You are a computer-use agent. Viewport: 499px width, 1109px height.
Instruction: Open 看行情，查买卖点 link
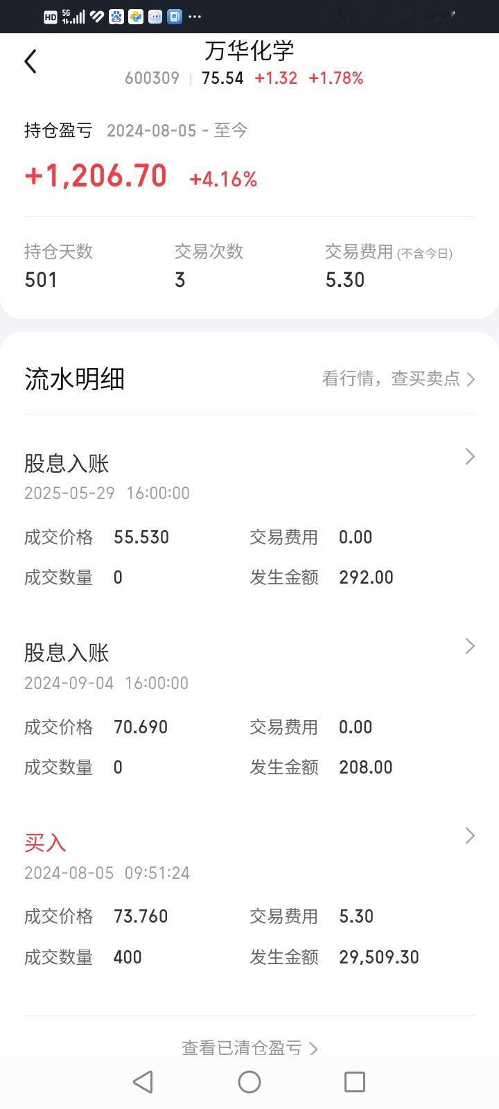click(399, 378)
